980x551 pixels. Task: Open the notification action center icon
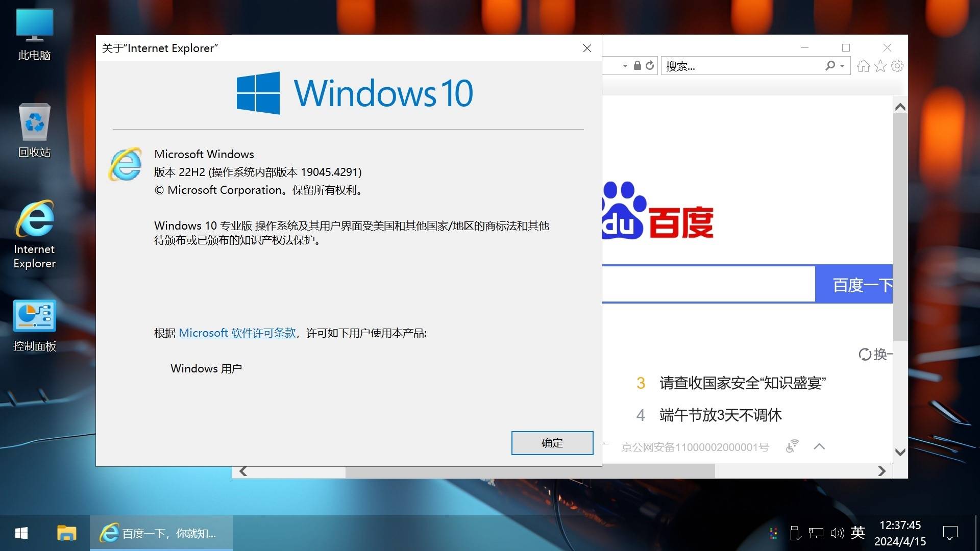(950, 534)
